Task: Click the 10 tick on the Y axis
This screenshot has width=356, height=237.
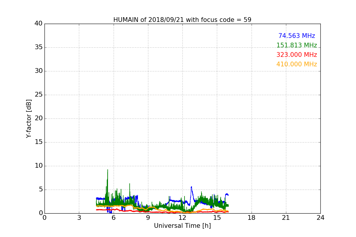Action: [x=39, y=166]
